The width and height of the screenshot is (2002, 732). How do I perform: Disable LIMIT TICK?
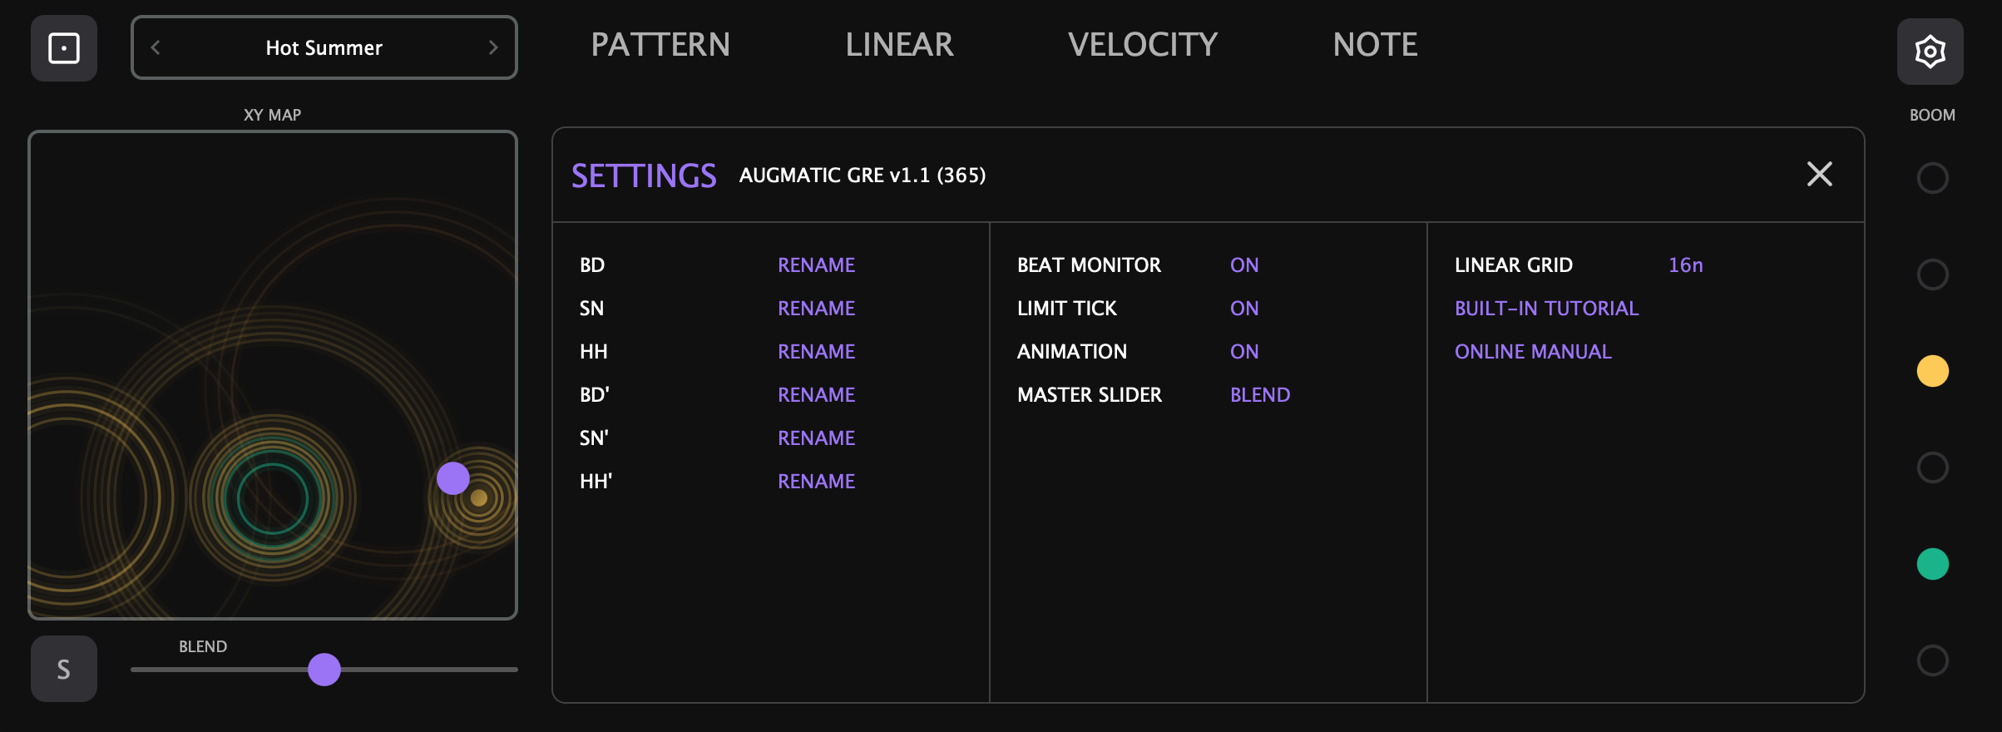(x=1243, y=308)
